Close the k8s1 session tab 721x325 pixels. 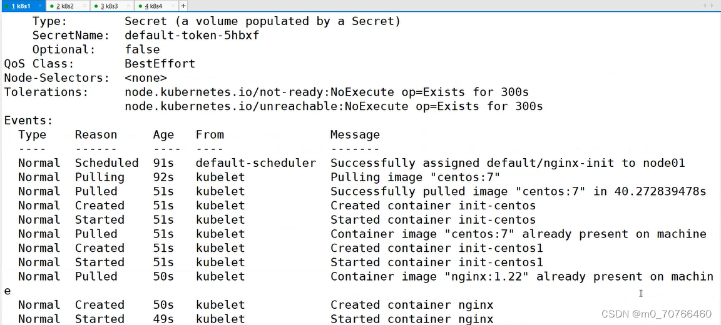point(40,6)
